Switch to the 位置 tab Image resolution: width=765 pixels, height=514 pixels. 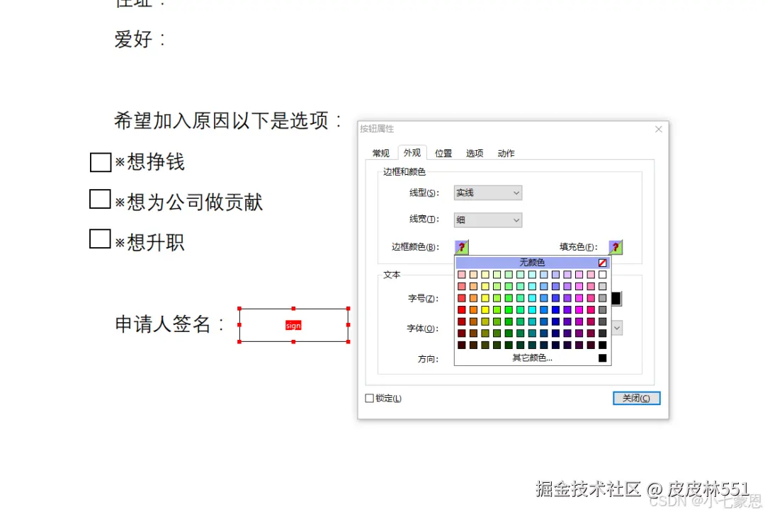(443, 153)
